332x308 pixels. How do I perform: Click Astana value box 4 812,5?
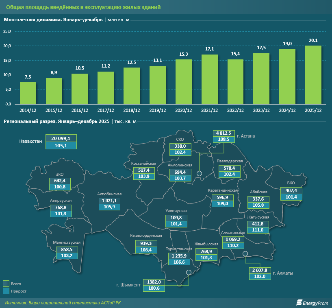point(223,133)
